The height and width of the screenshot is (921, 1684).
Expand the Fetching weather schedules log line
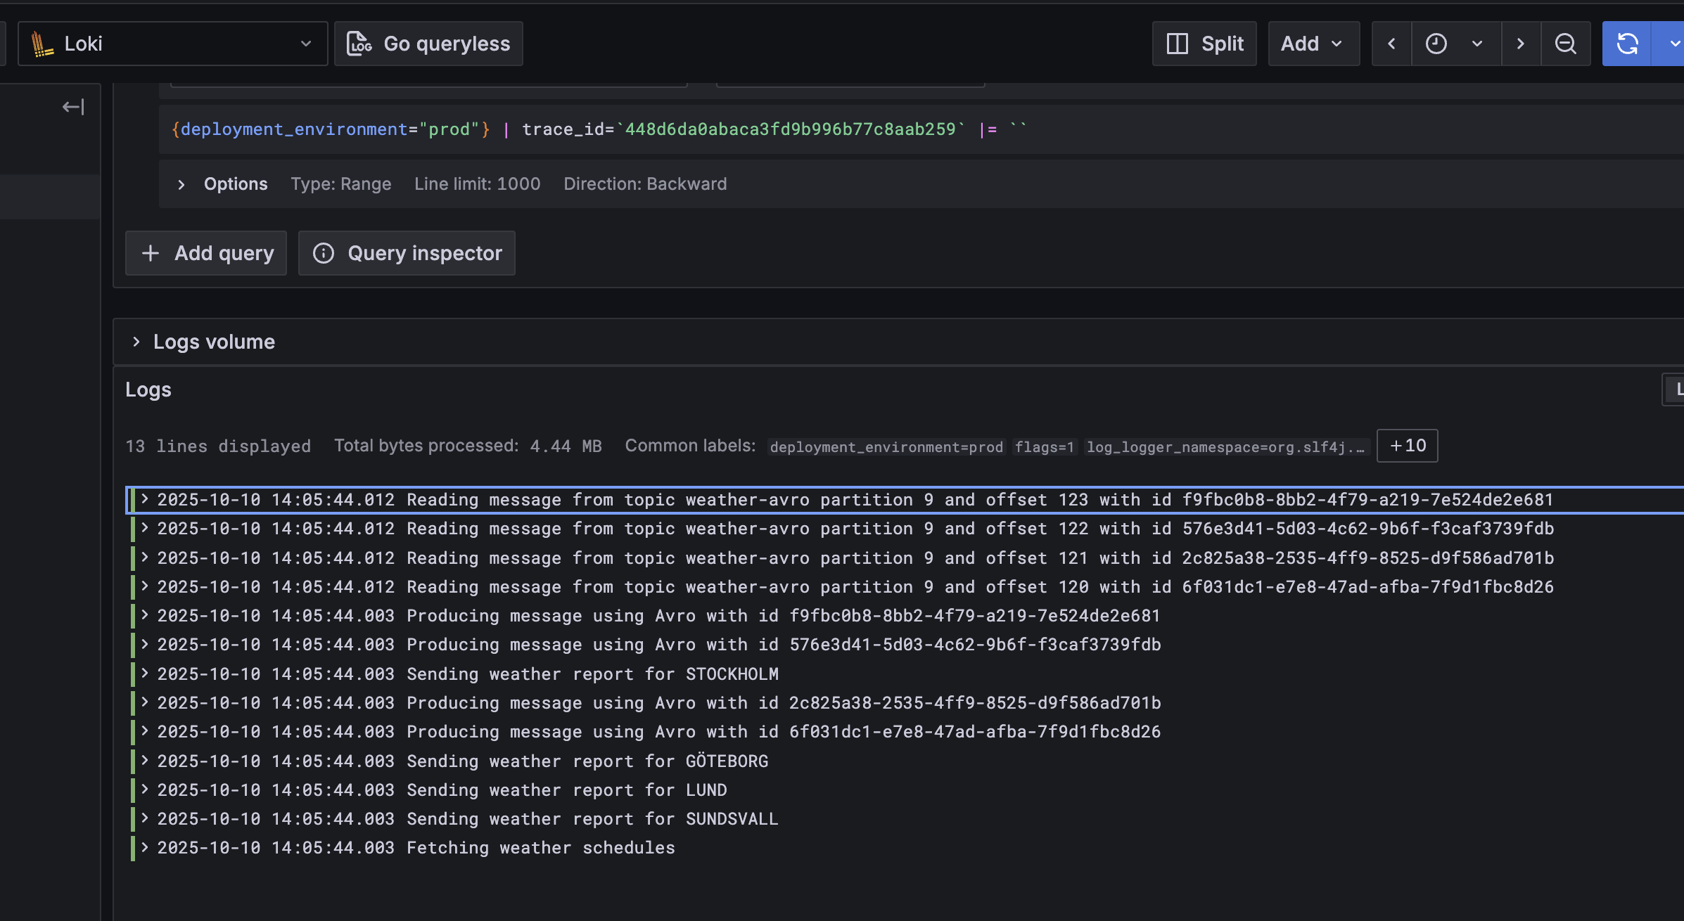[x=145, y=847]
